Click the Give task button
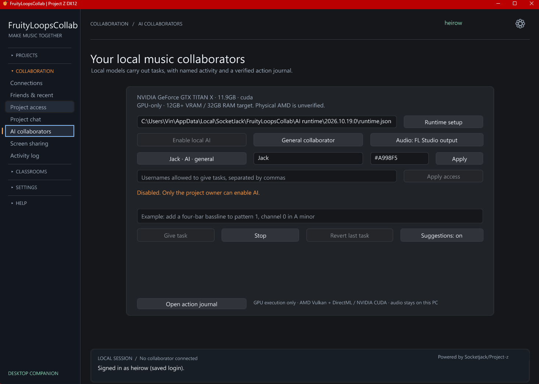Viewport: 539px width, 384px height. (176, 235)
